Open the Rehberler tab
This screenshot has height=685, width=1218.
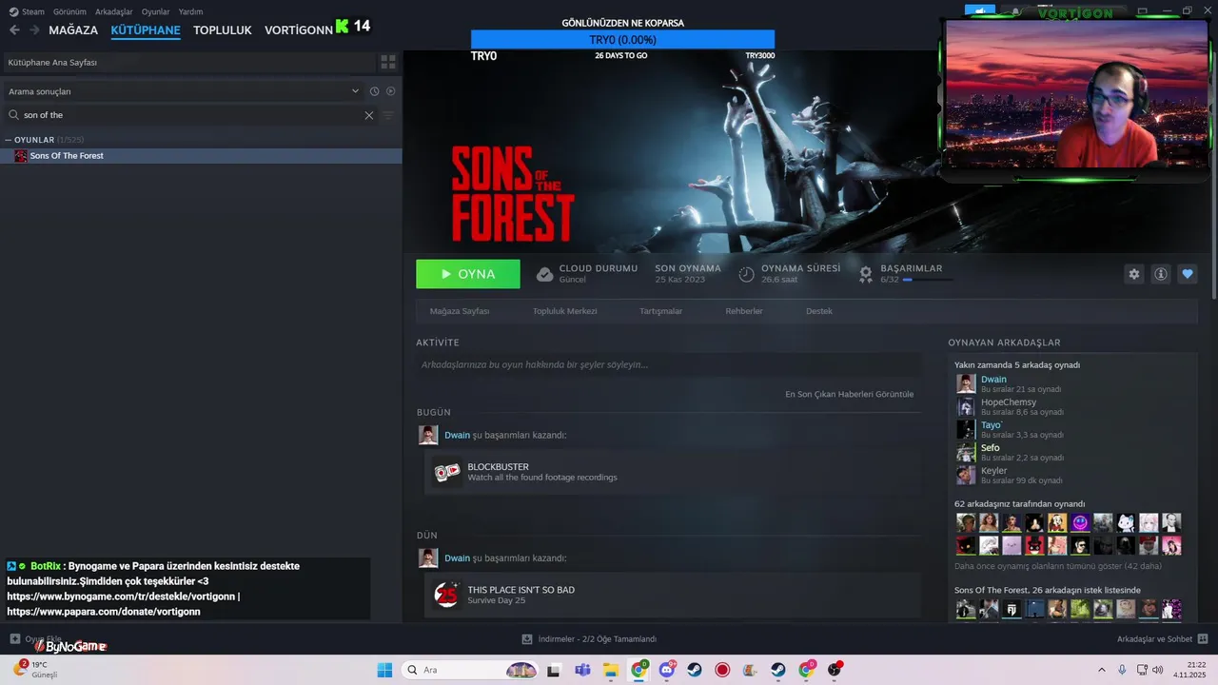744,311
